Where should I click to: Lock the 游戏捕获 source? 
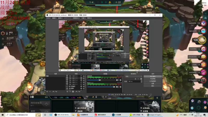(x=84, y=88)
